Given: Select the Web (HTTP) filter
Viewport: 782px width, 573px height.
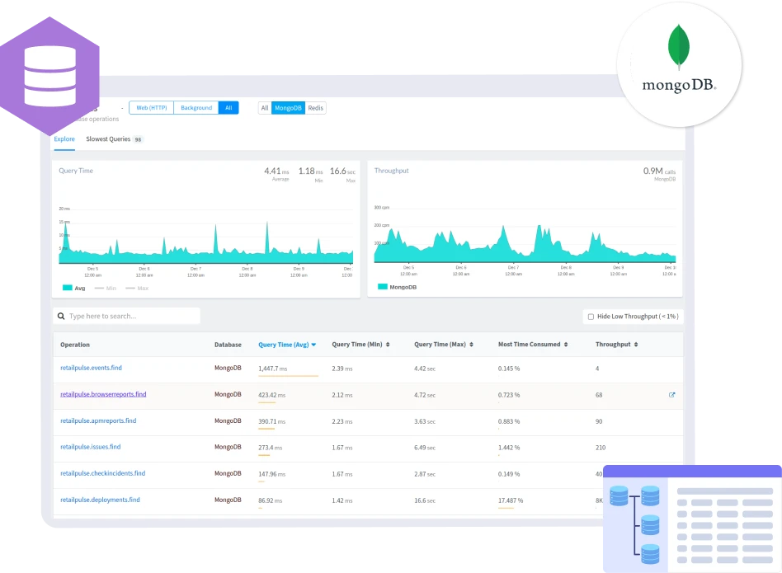Looking at the screenshot, I should point(152,108).
